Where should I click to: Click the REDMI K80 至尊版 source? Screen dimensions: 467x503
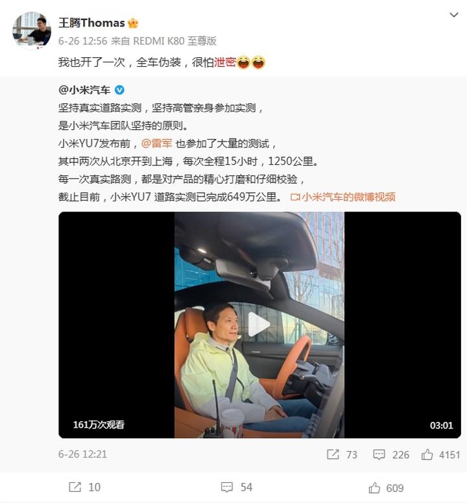point(174,41)
